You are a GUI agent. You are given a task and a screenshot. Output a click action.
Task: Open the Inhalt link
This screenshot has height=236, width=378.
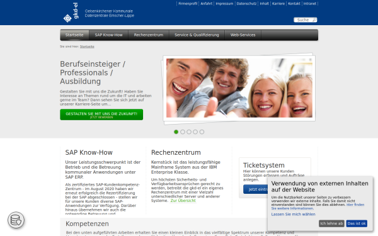[264, 3]
